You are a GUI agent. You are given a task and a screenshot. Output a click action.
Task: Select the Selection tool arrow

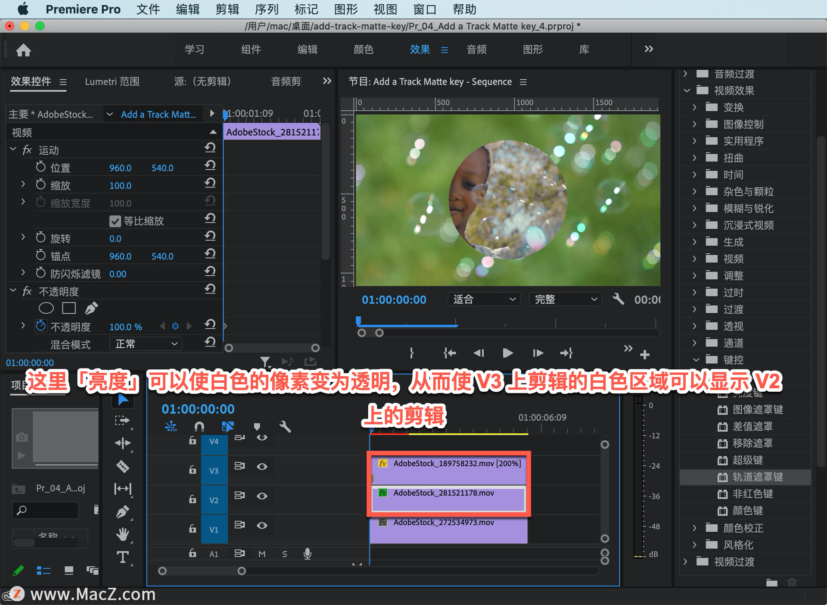click(x=123, y=400)
